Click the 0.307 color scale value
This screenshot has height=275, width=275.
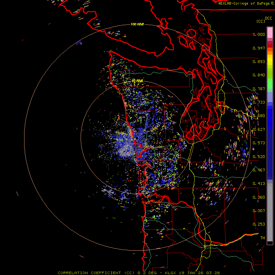point(259,211)
